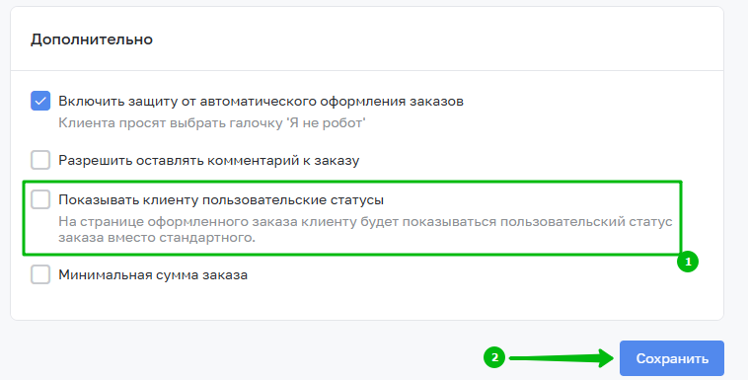Save settings with the Сохранить button

click(672, 358)
